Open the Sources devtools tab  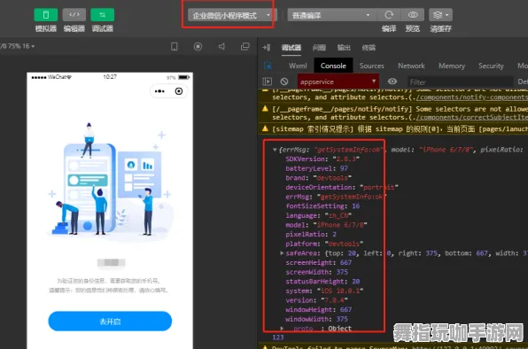372,66
